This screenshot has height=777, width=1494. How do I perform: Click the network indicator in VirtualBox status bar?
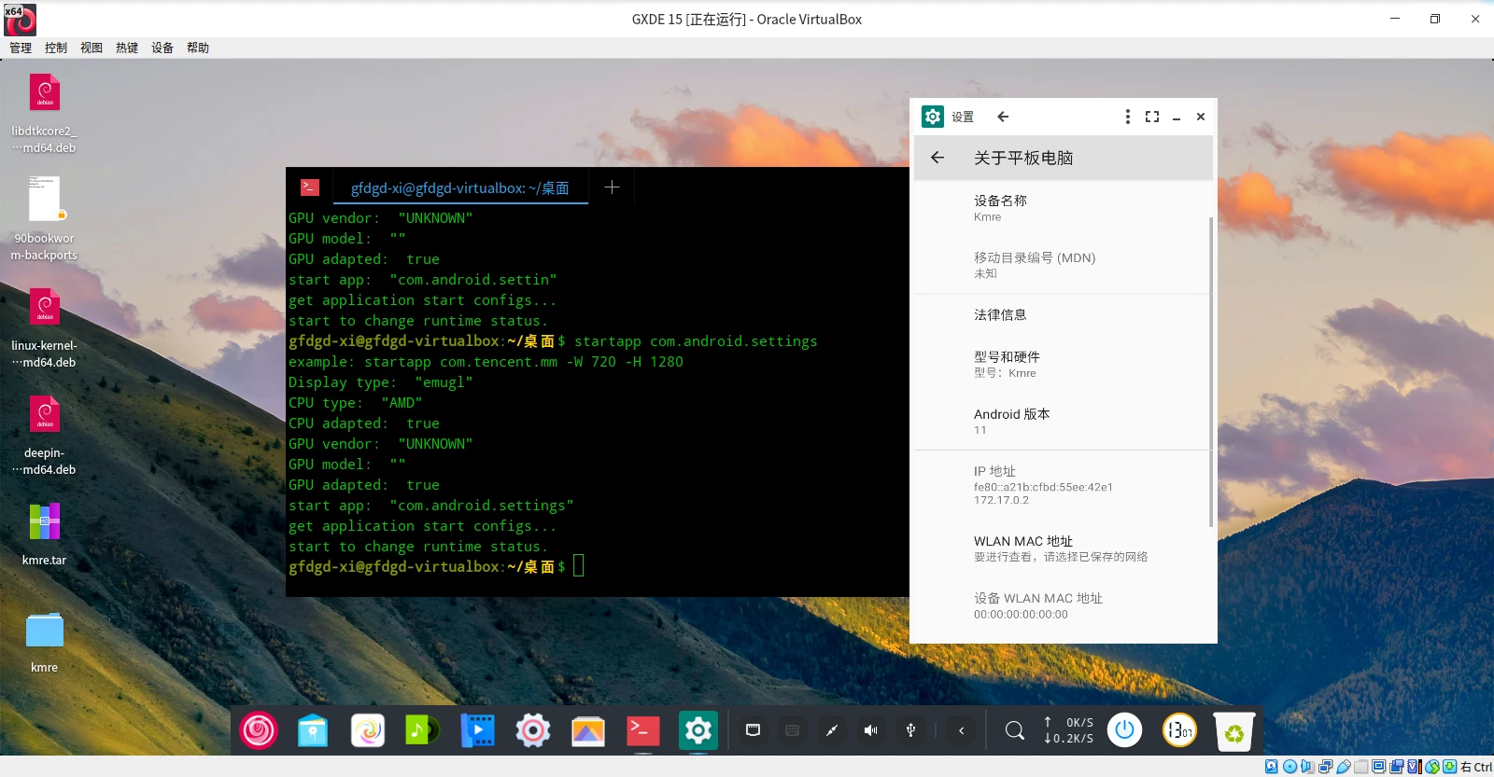(x=1325, y=767)
